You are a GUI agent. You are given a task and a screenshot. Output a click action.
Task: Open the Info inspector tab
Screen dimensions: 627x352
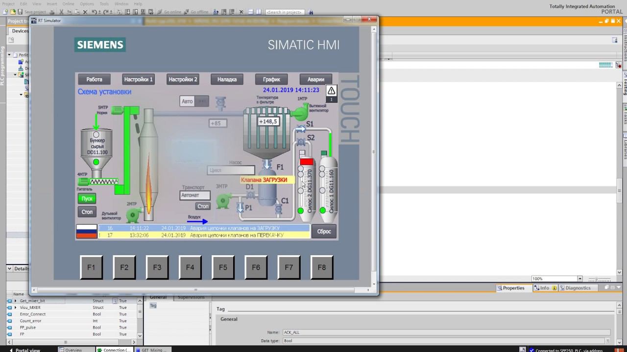tap(545, 288)
